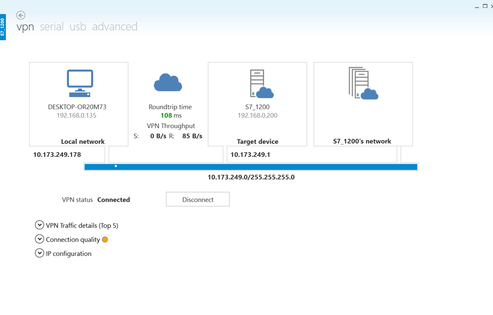
Task: Click the 108 ms roundtrip value
Action: 171,115
